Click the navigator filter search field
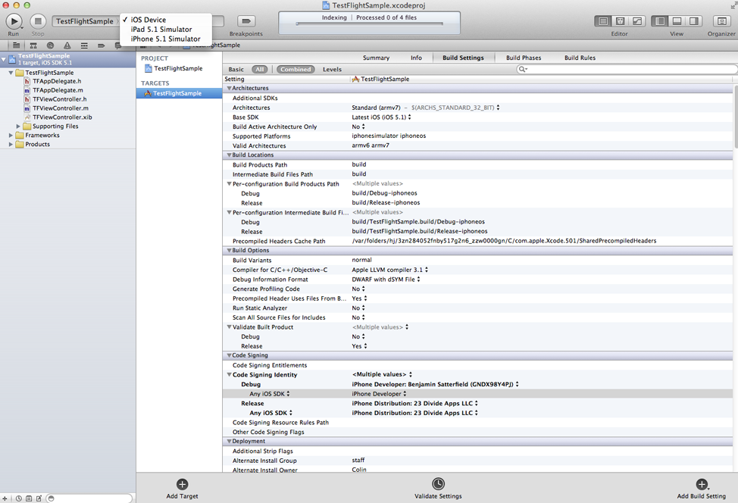This screenshot has height=503, width=738. coord(89,498)
